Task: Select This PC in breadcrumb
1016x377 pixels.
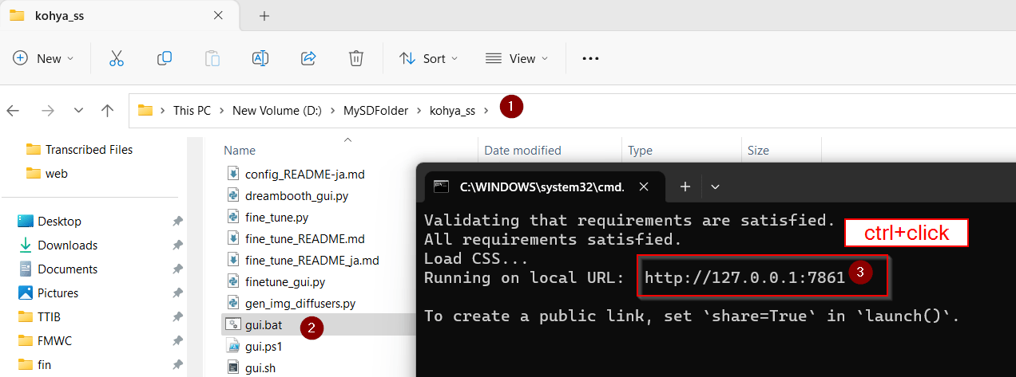Action: pos(192,111)
